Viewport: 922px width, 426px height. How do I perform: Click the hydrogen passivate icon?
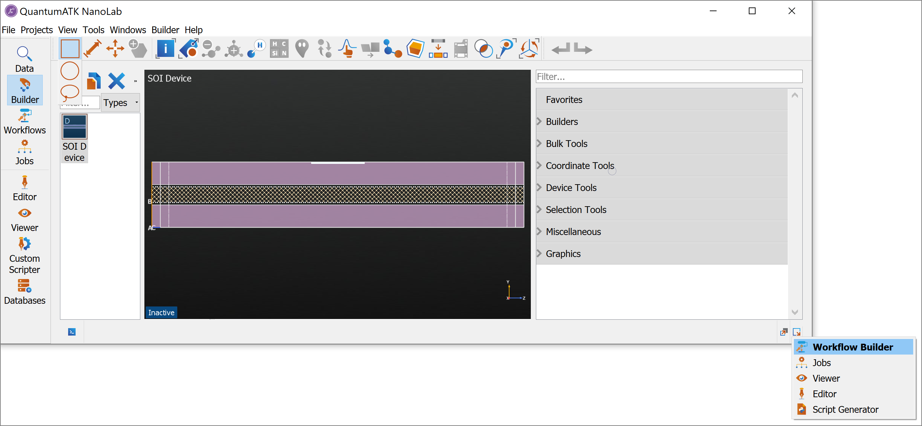tap(257, 49)
